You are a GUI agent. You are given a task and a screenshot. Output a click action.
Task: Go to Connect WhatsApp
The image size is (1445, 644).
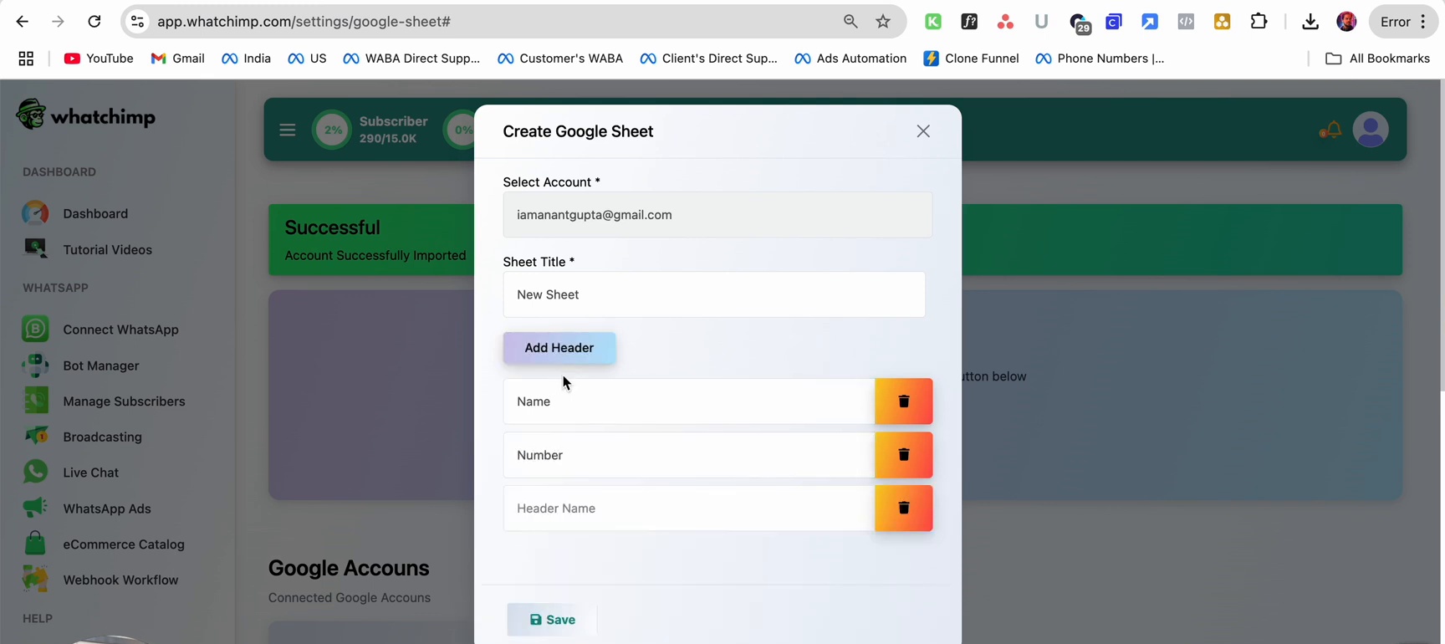pos(120,330)
